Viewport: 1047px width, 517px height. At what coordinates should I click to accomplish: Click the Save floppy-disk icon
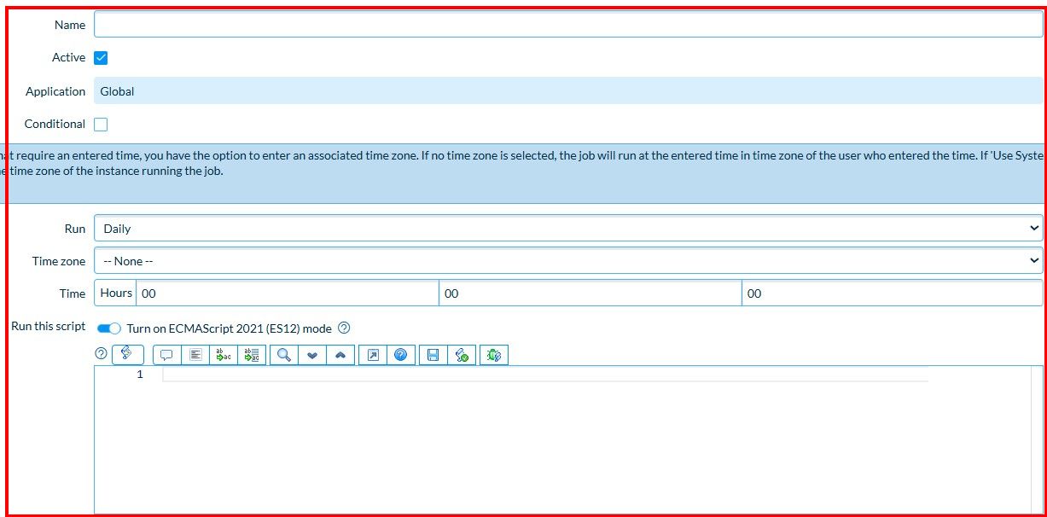[433, 355]
